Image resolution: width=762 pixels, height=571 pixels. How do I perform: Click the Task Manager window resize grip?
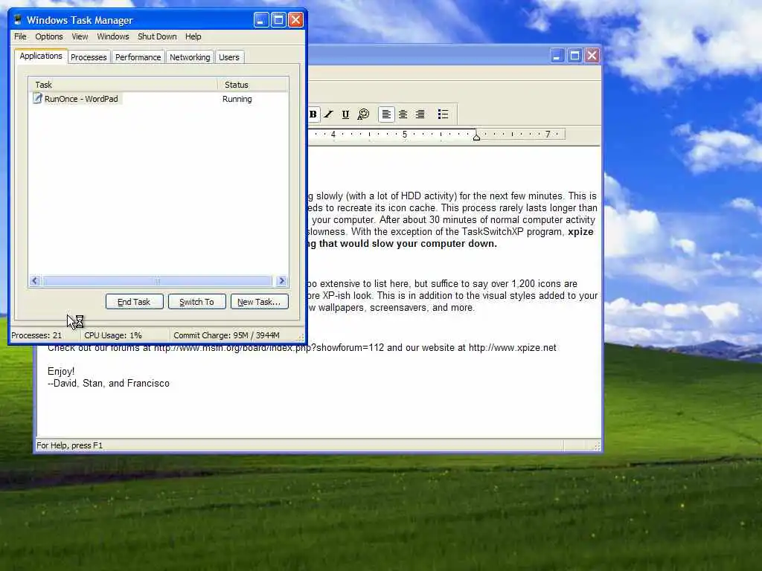(301, 337)
